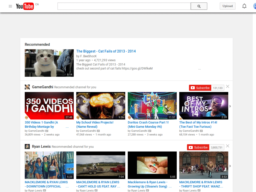Click by Ryan Lewis under Thrift Shop
The image size is (256, 192).
188,190
